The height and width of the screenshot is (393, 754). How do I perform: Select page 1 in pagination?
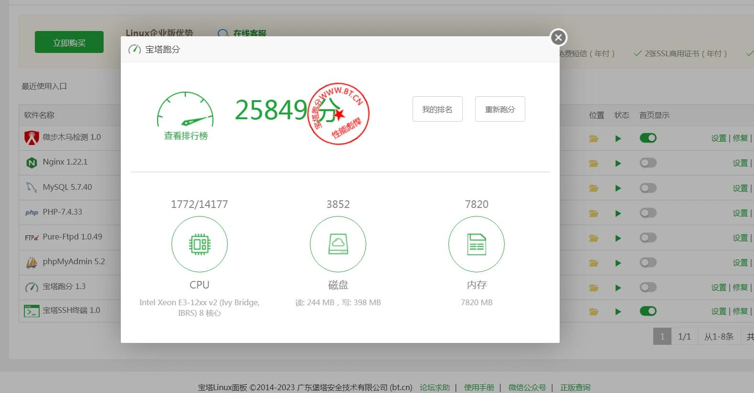coord(662,336)
